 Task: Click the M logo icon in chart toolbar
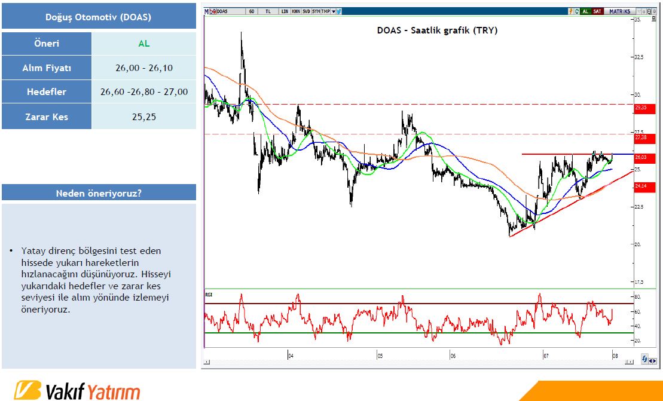coord(206,11)
